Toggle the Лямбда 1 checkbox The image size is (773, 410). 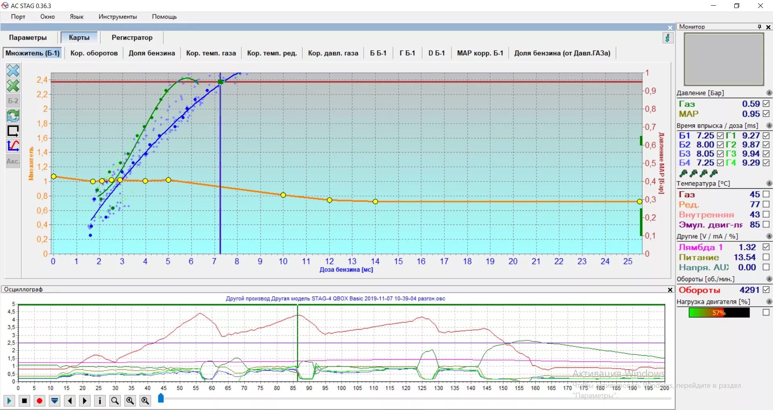point(766,247)
